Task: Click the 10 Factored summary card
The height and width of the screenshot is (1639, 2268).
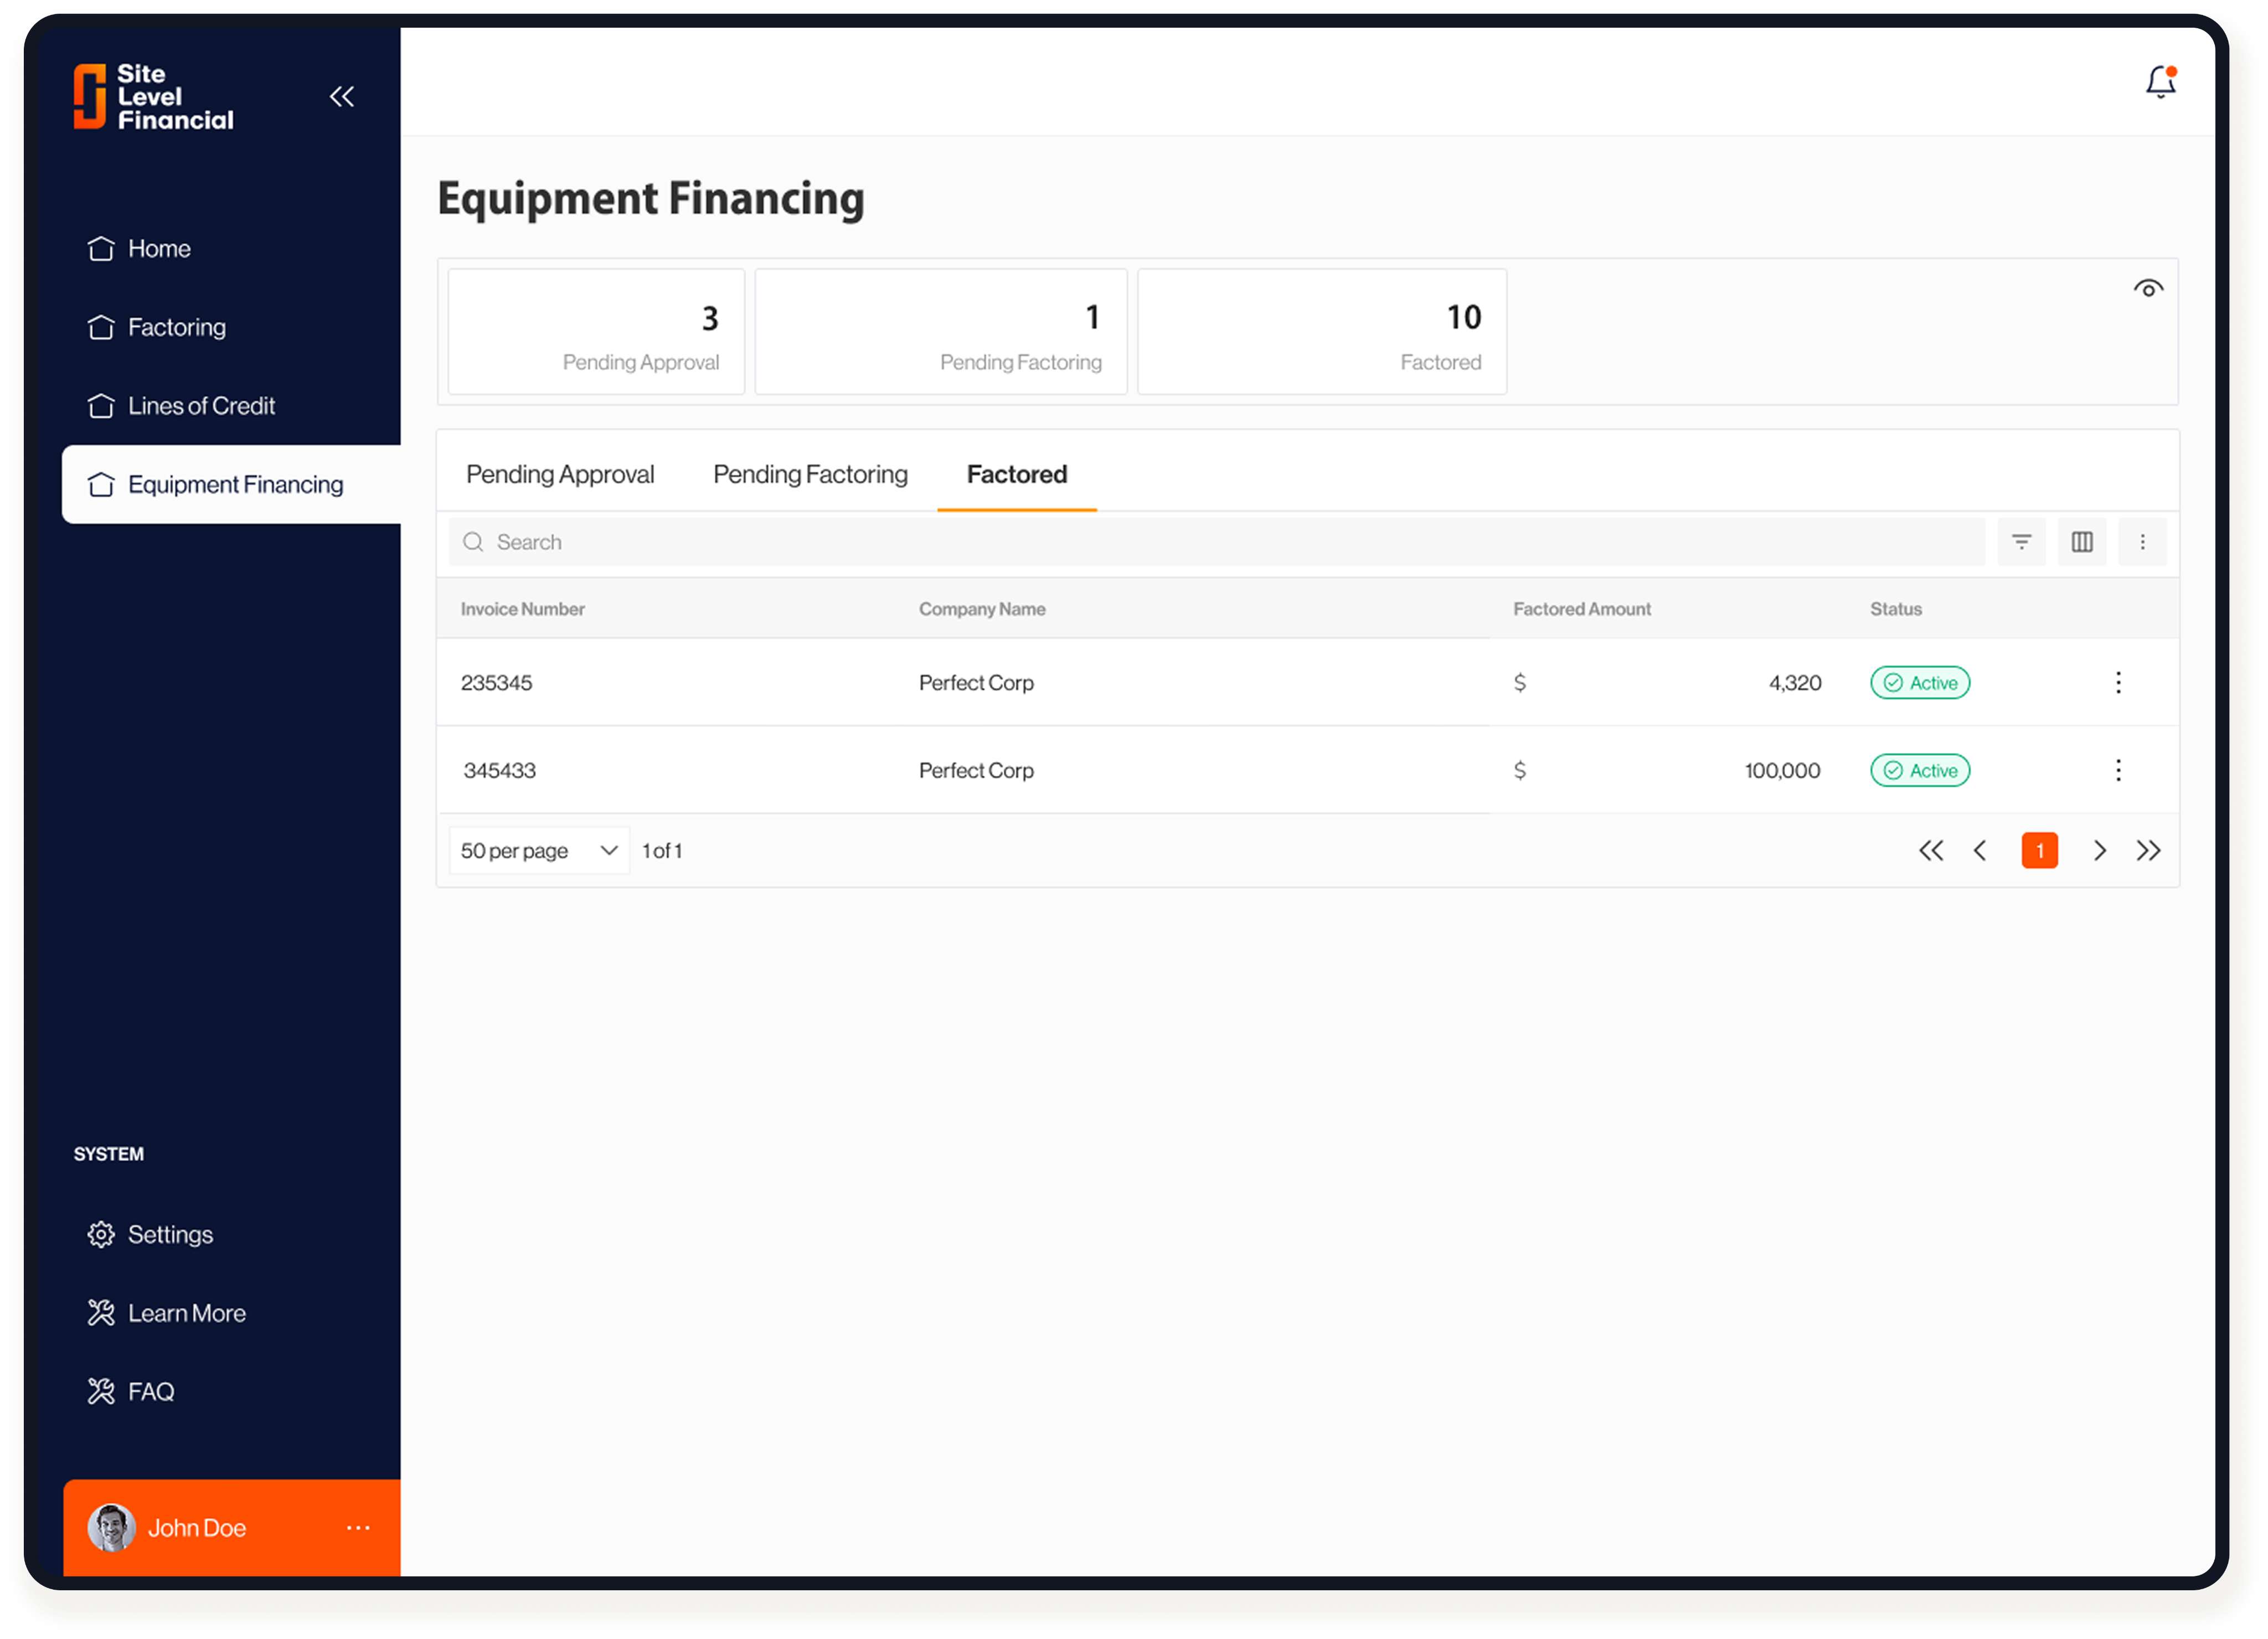Action: click(1321, 331)
